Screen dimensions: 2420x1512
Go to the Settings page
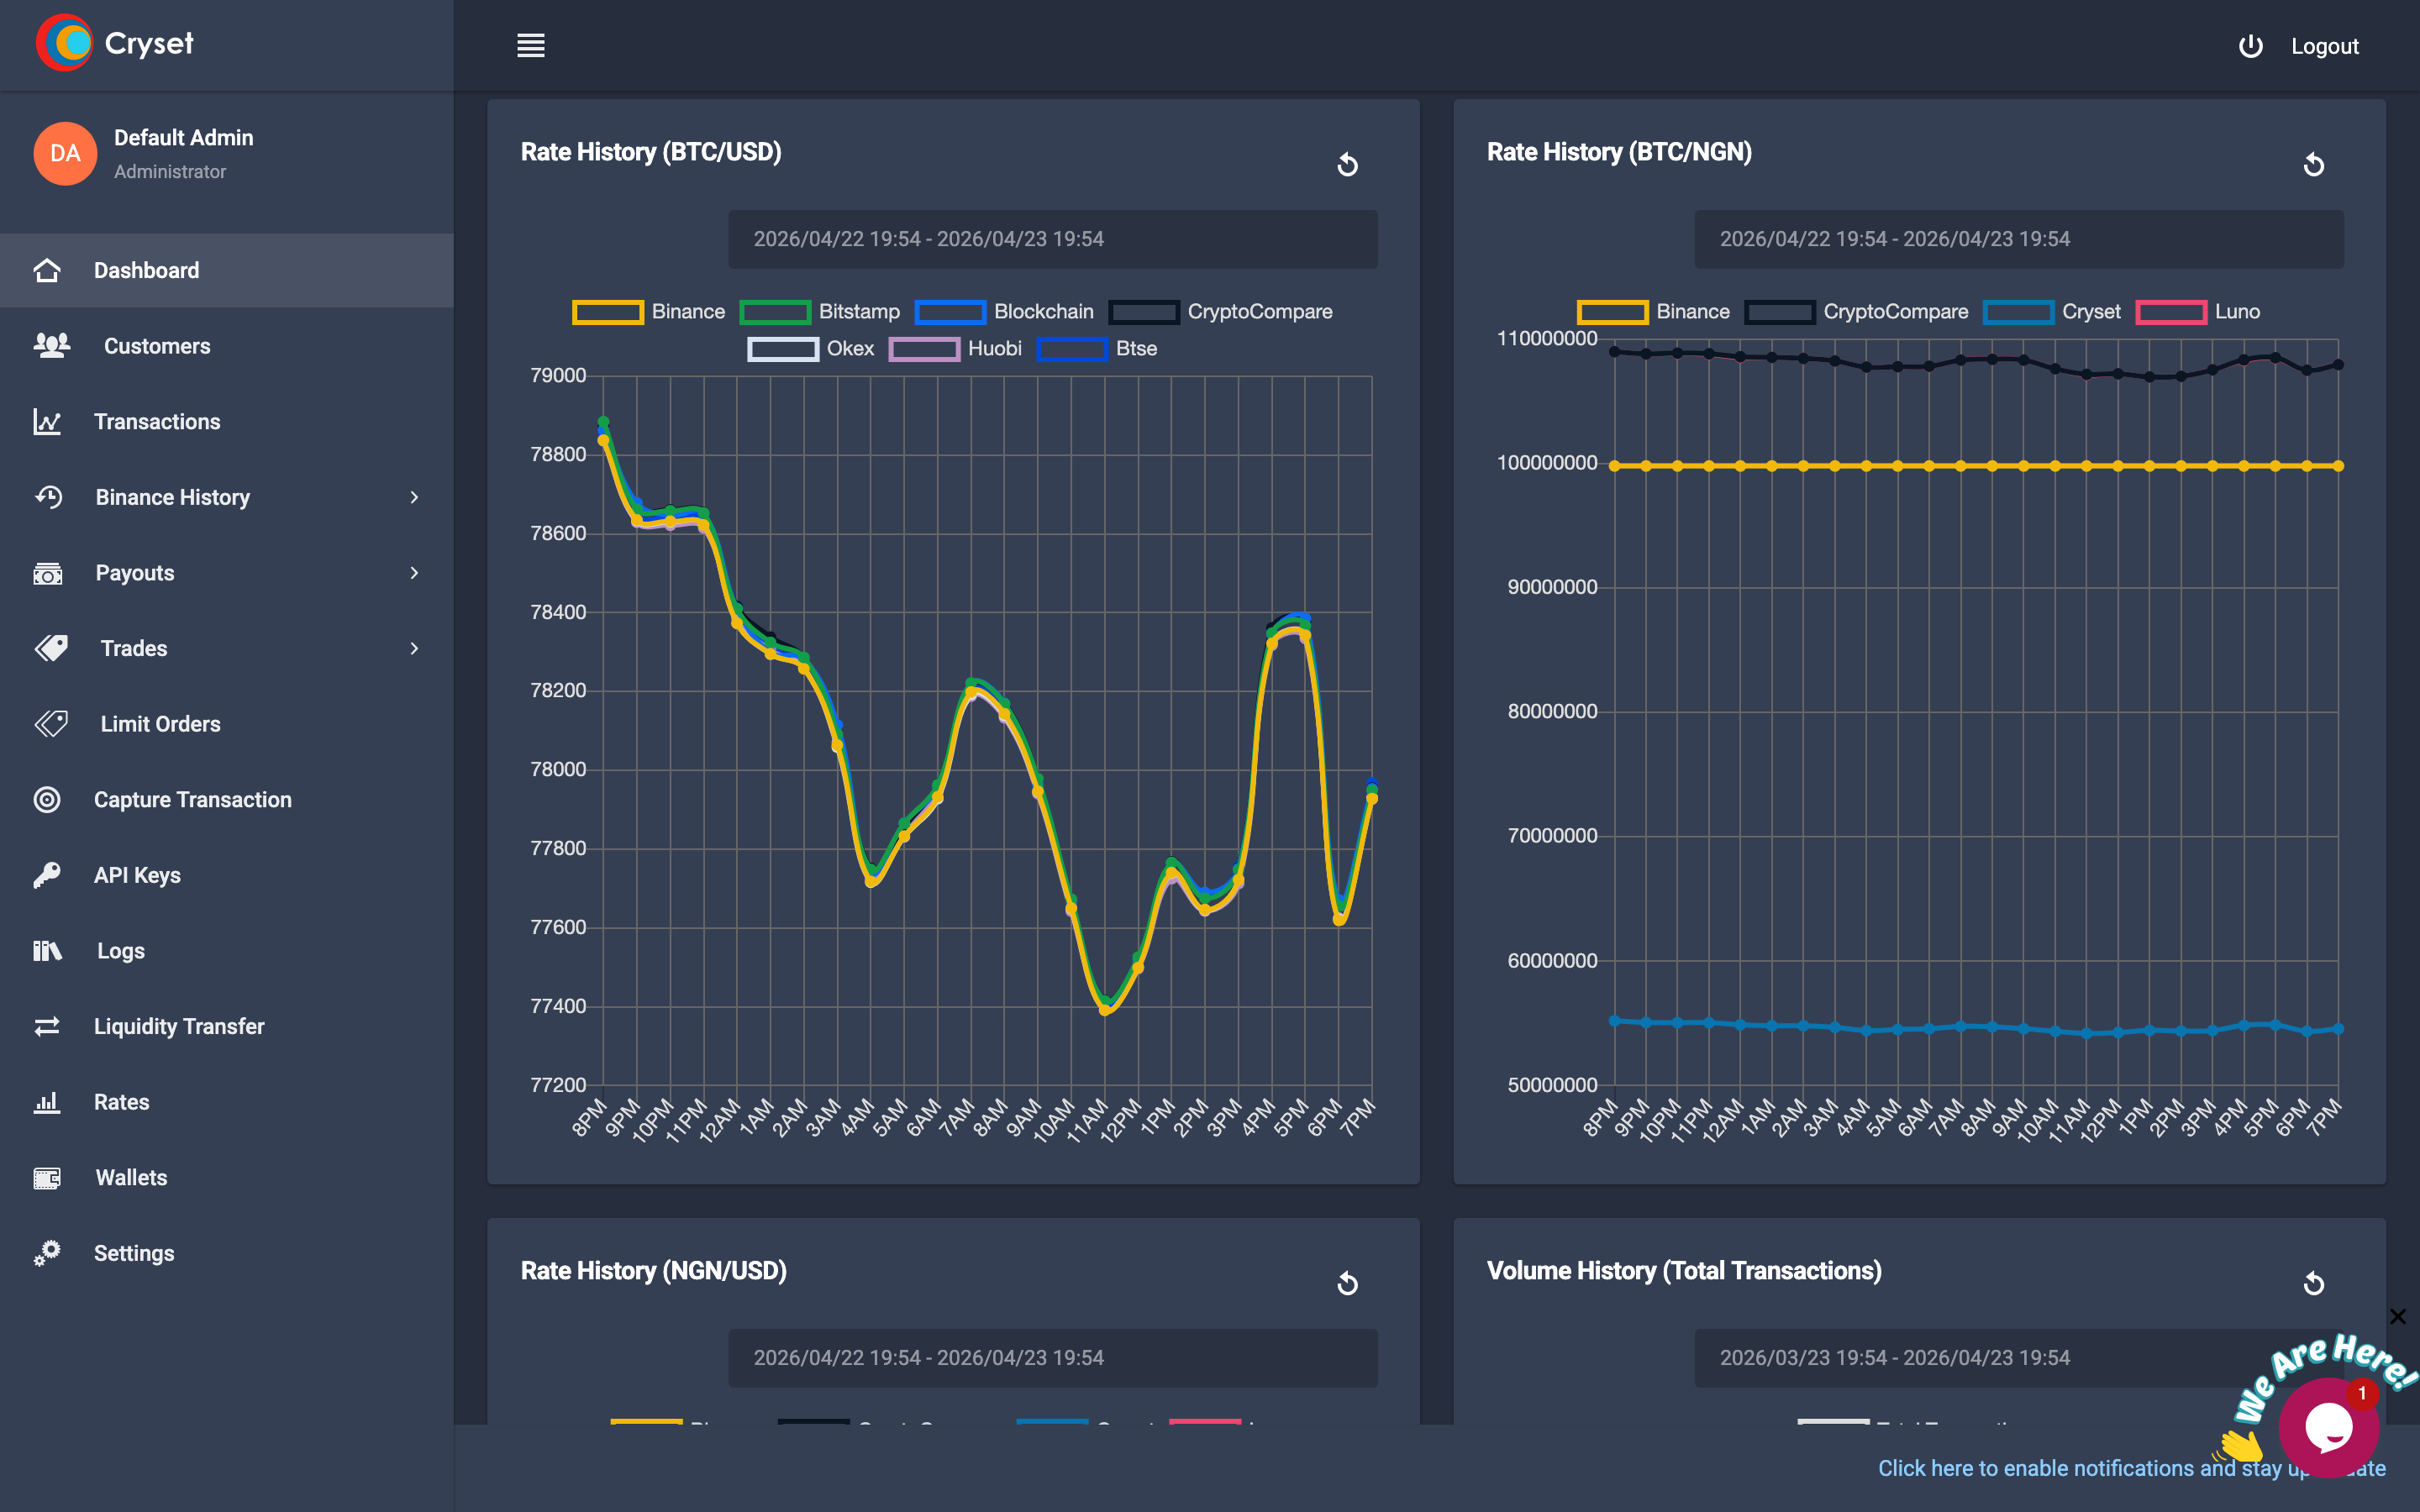pos(227,1253)
